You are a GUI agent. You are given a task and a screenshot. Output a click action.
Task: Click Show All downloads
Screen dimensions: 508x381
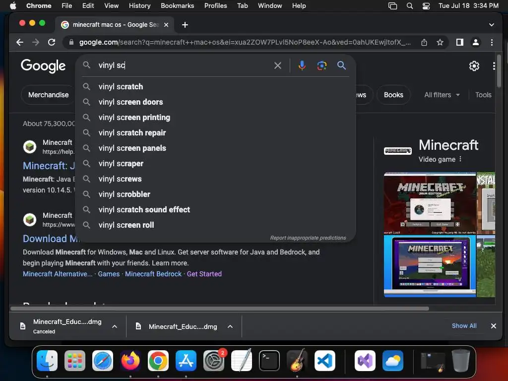tap(464, 326)
